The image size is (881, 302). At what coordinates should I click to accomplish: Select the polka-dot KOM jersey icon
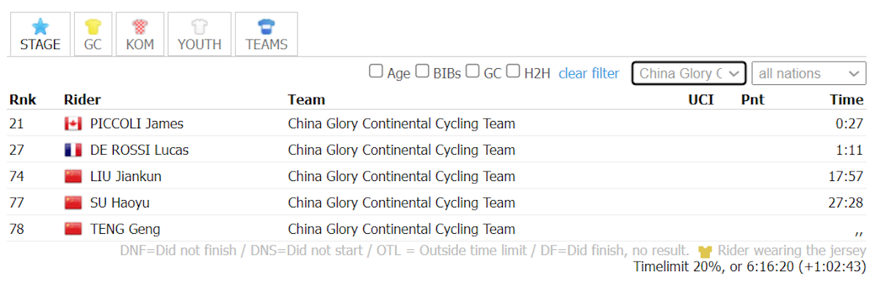(x=139, y=27)
